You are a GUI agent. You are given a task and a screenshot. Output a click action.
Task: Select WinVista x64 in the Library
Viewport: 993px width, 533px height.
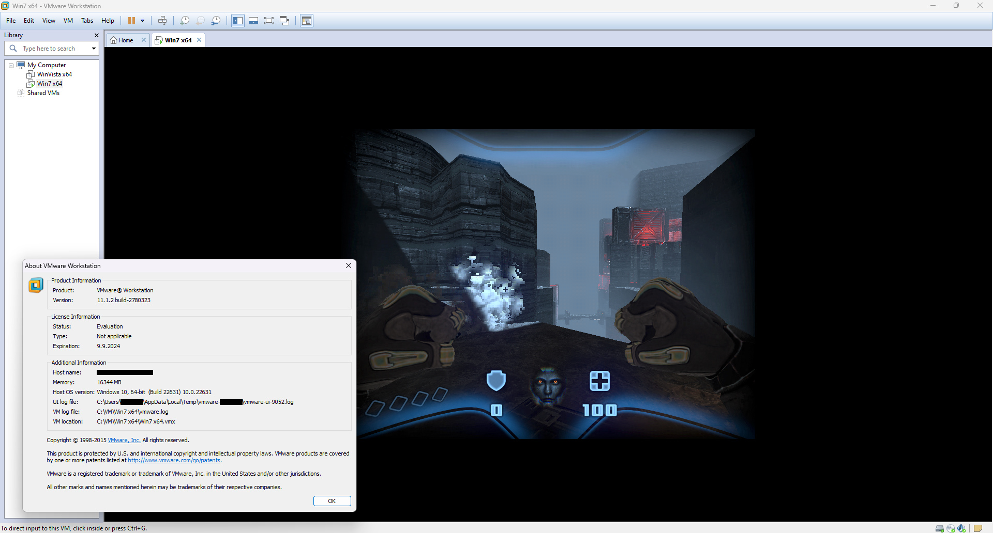(x=54, y=74)
